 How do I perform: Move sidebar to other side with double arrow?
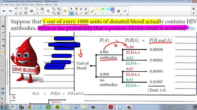2,70
